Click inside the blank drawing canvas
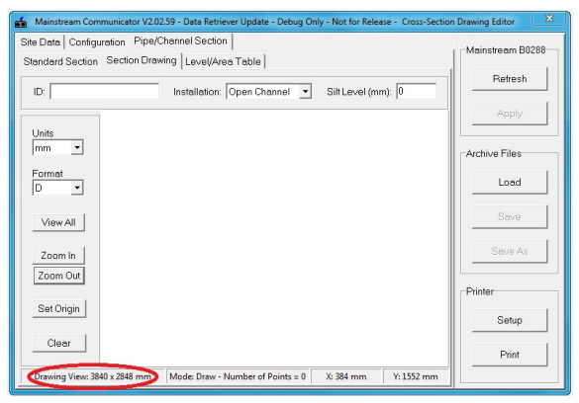This screenshot has width=579, height=403. (x=274, y=238)
